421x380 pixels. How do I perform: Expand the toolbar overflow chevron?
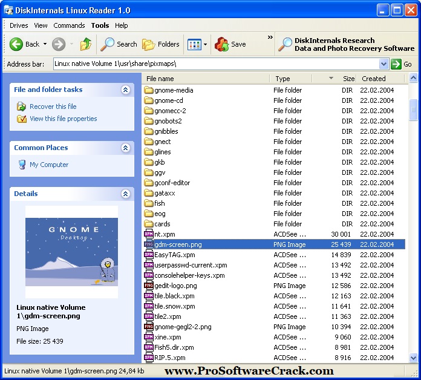[x=270, y=38]
